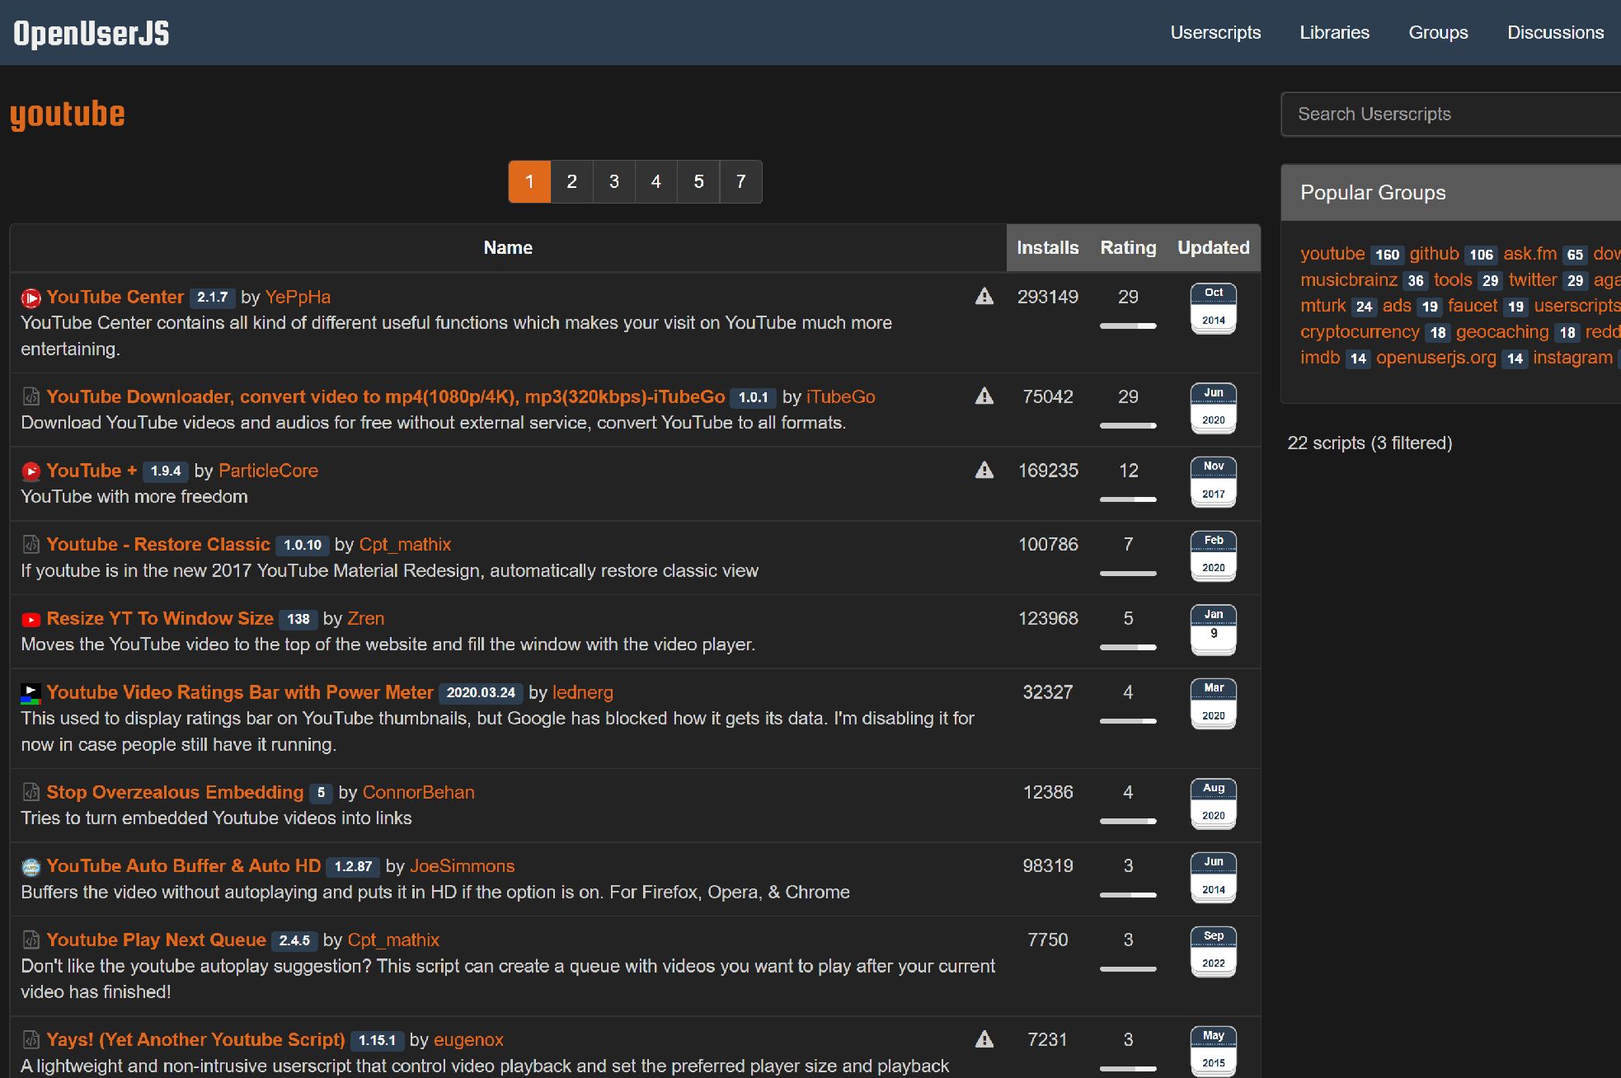The image size is (1621, 1078).
Task: Open the YouTube Center script link
Action: 115,297
